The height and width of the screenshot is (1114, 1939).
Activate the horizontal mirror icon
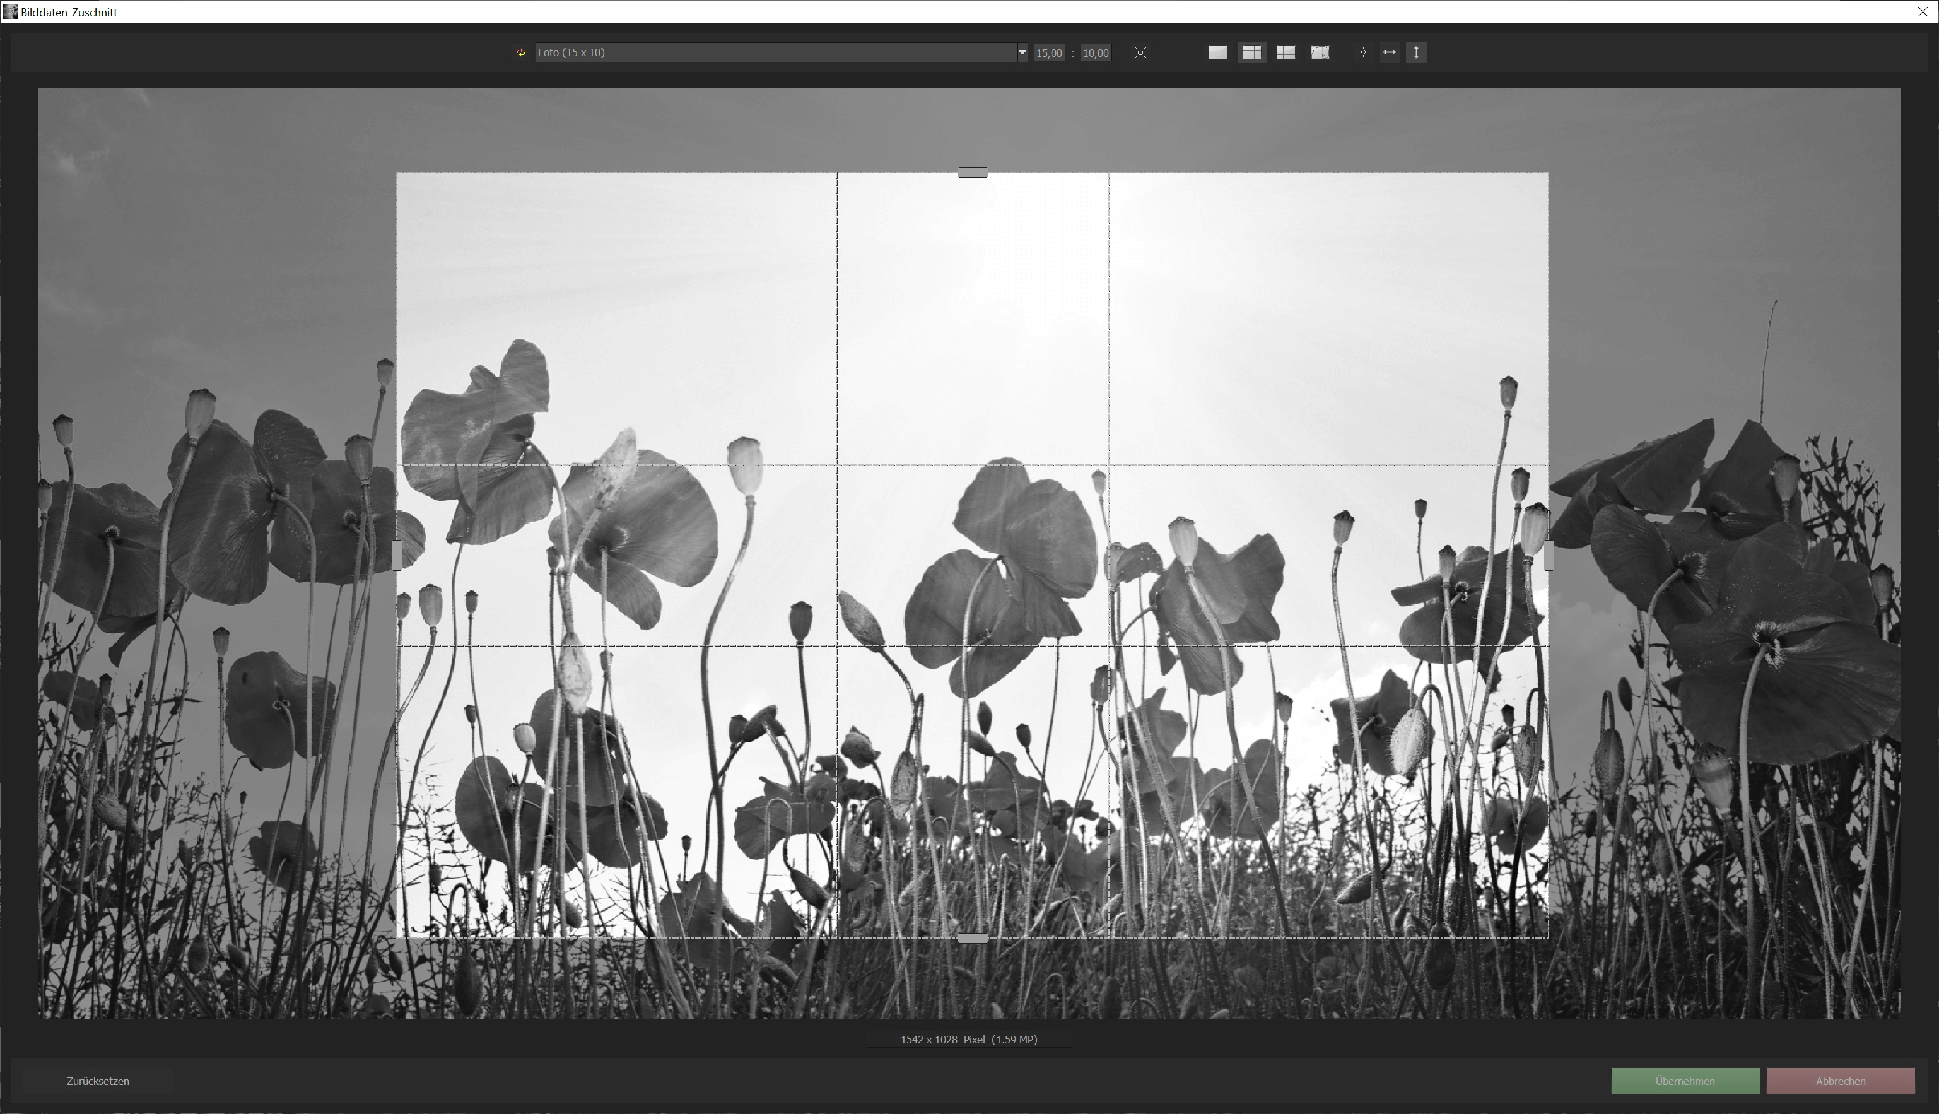[x=1389, y=52]
